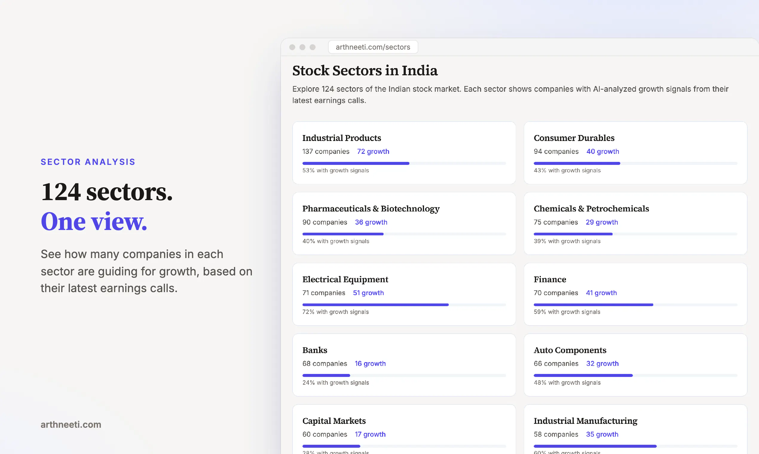The image size is (759, 454).
Task: Click '75 companies' text
Action: click(556, 222)
